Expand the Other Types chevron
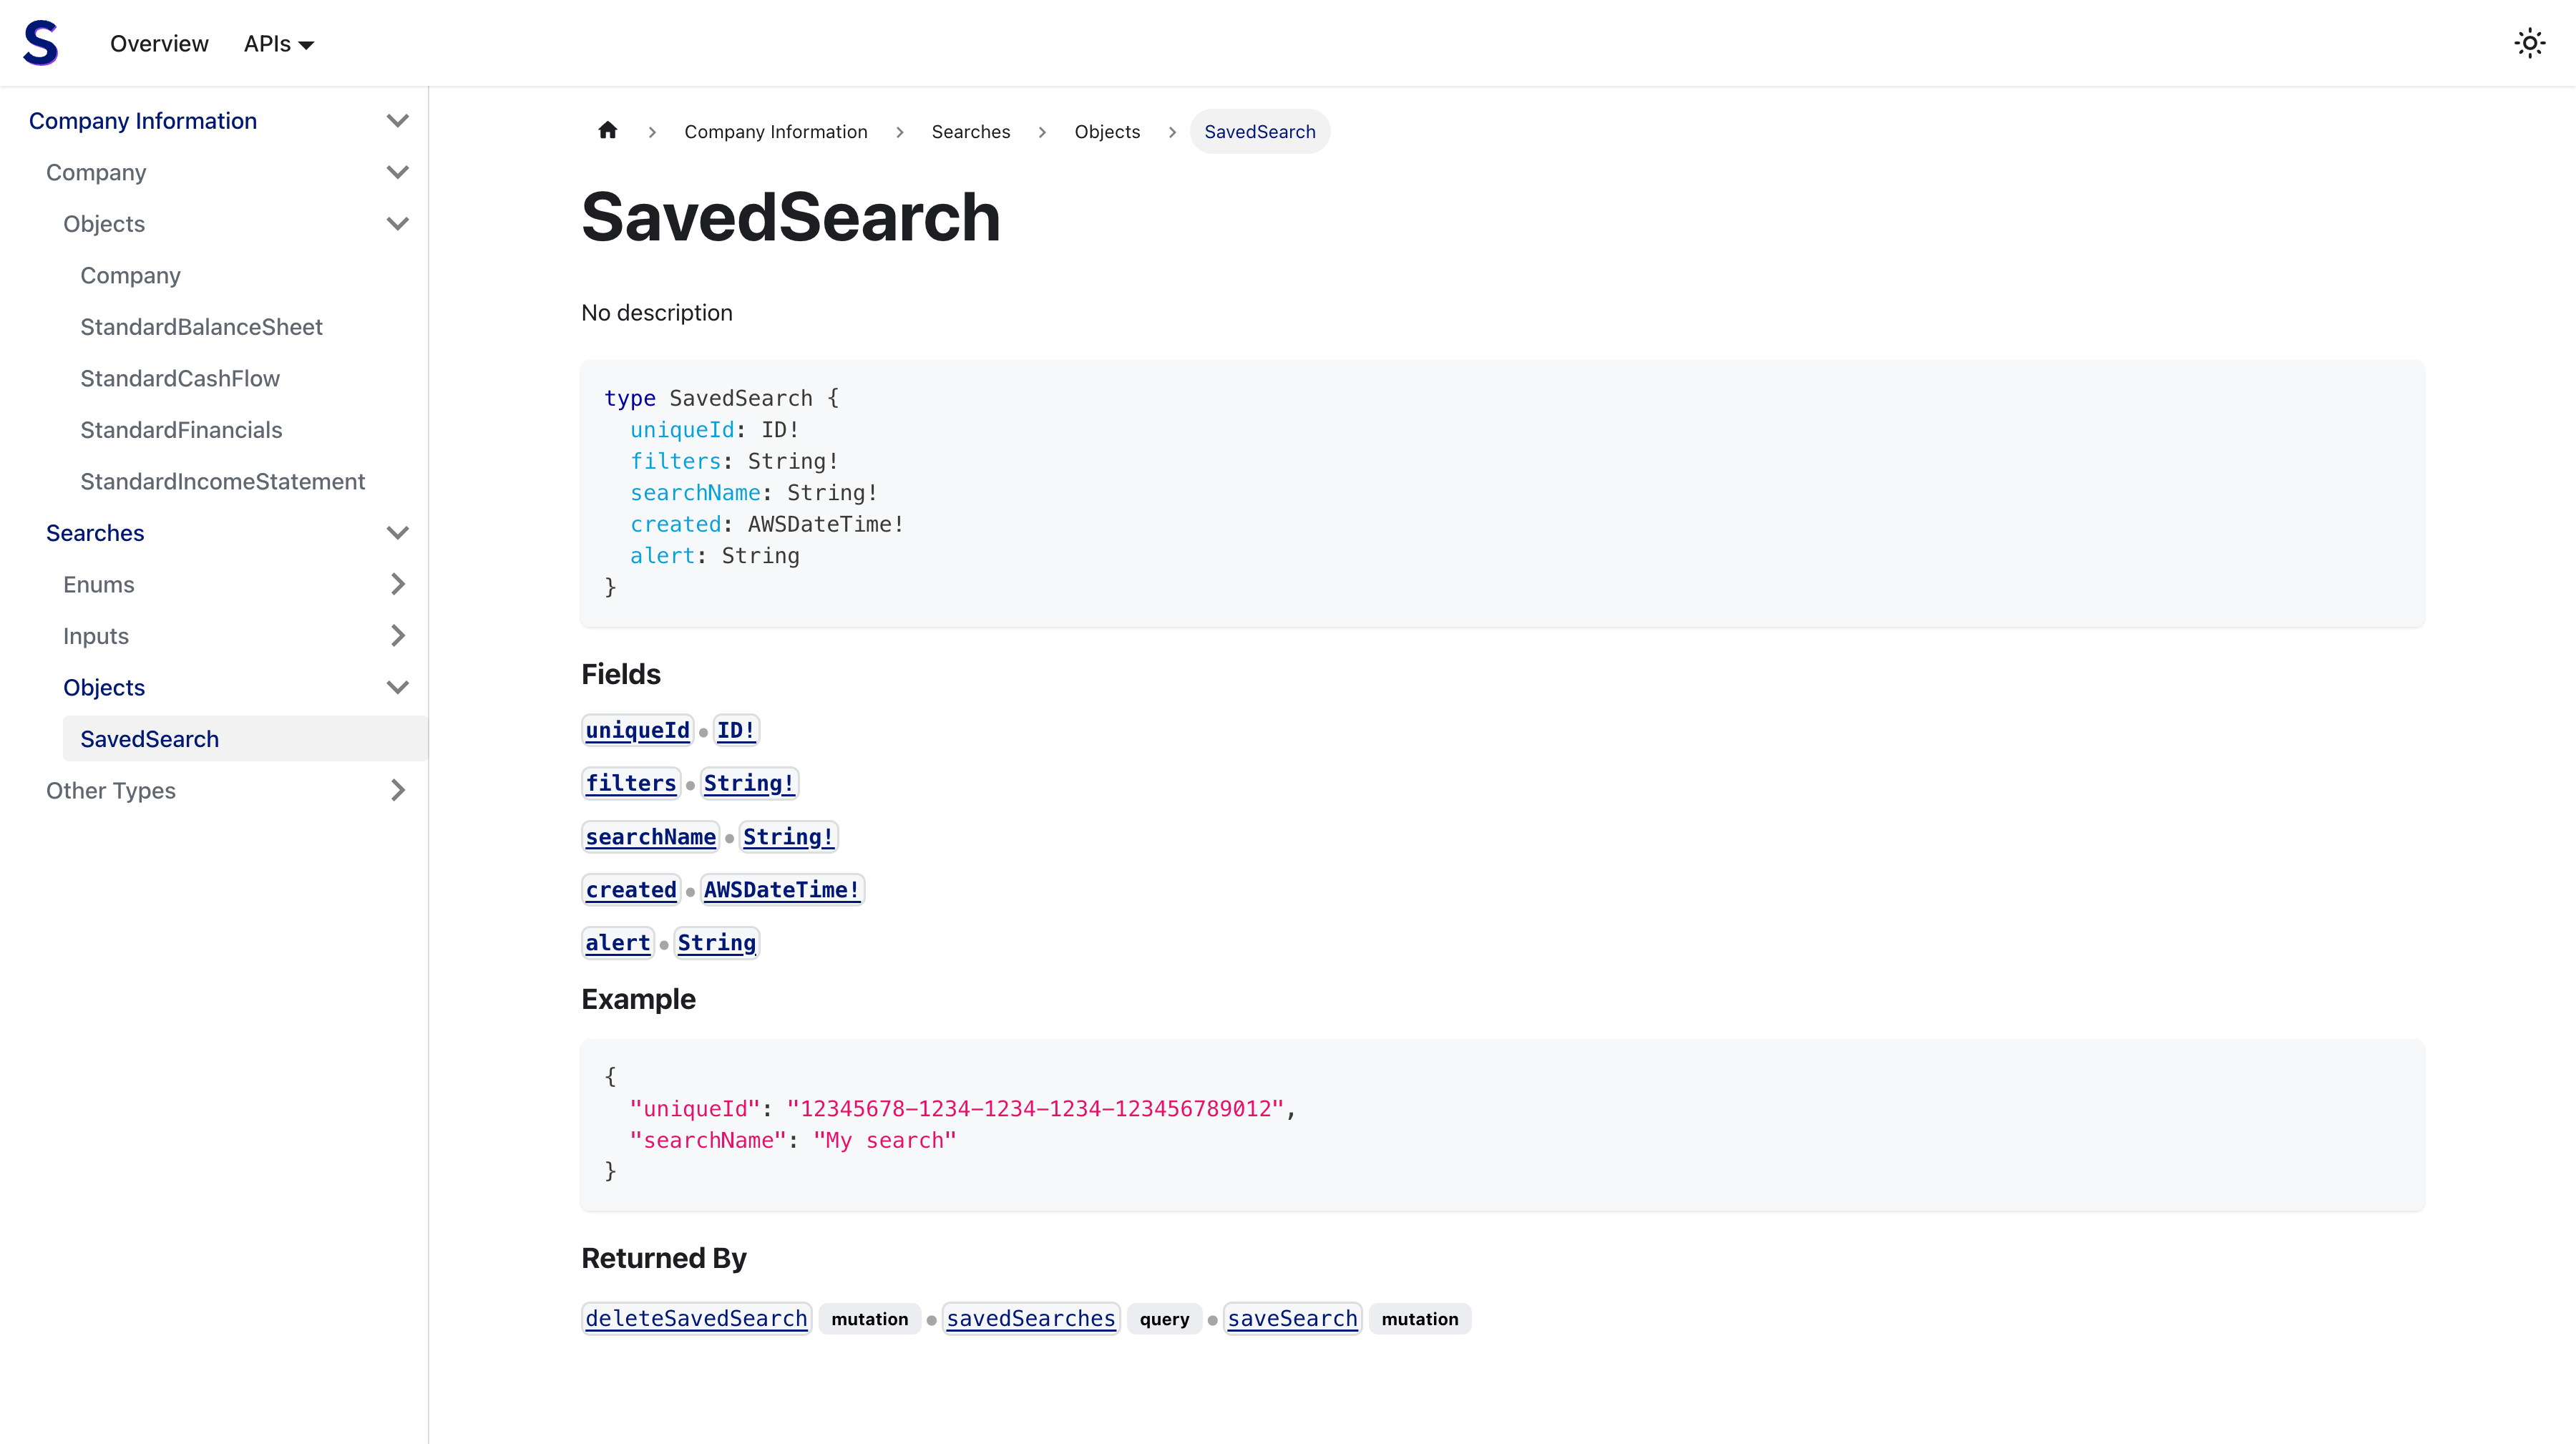 397,790
